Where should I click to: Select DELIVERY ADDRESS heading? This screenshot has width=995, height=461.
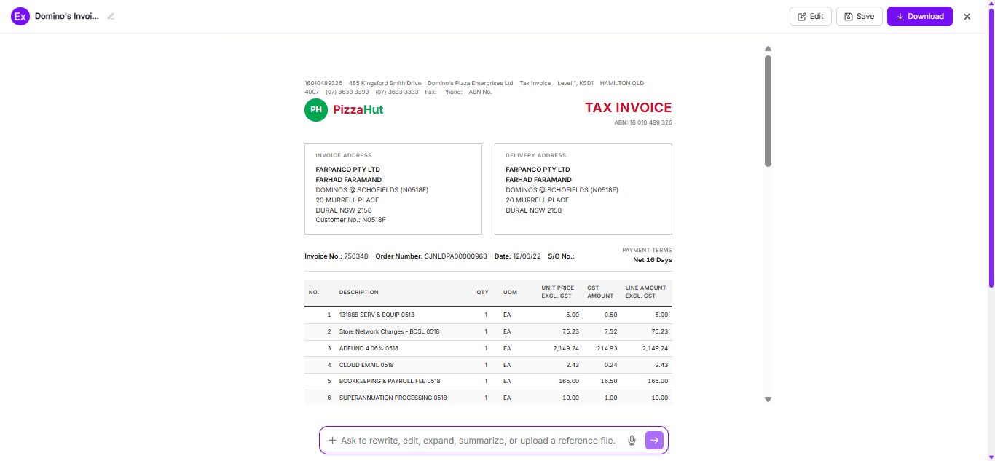(536, 155)
